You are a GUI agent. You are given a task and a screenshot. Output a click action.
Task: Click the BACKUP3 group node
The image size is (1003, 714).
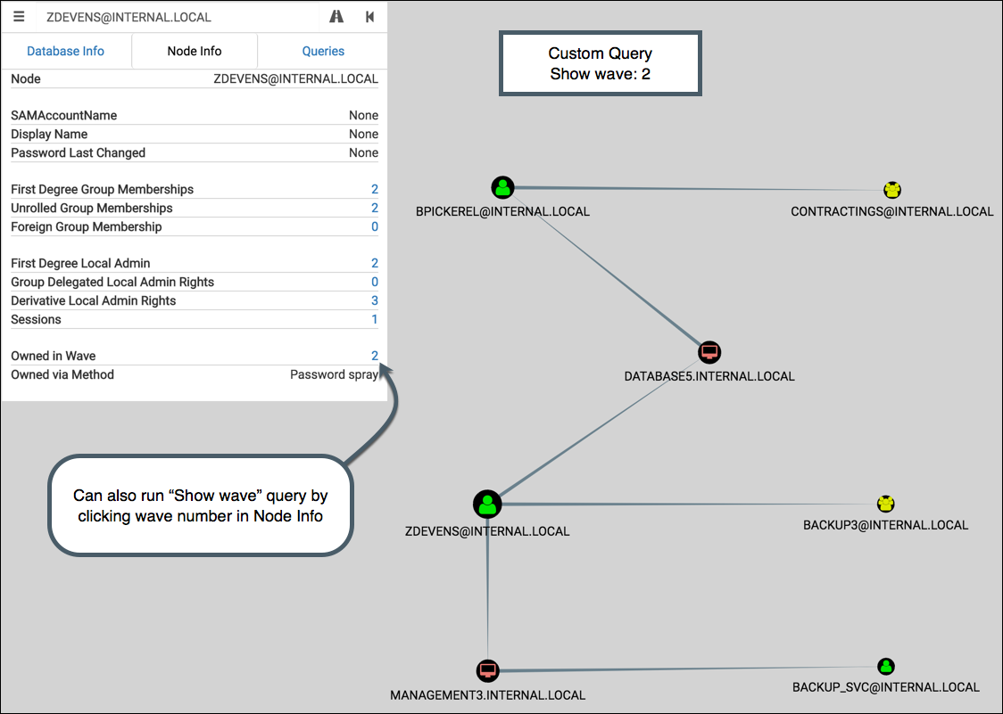(x=885, y=504)
